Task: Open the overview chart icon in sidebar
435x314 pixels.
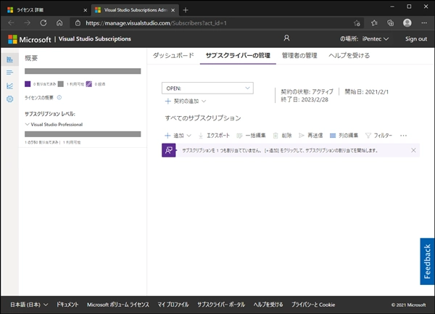Action: click(9, 59)
